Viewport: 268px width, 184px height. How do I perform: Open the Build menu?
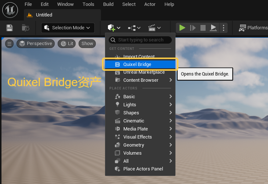tap(108, 4)
